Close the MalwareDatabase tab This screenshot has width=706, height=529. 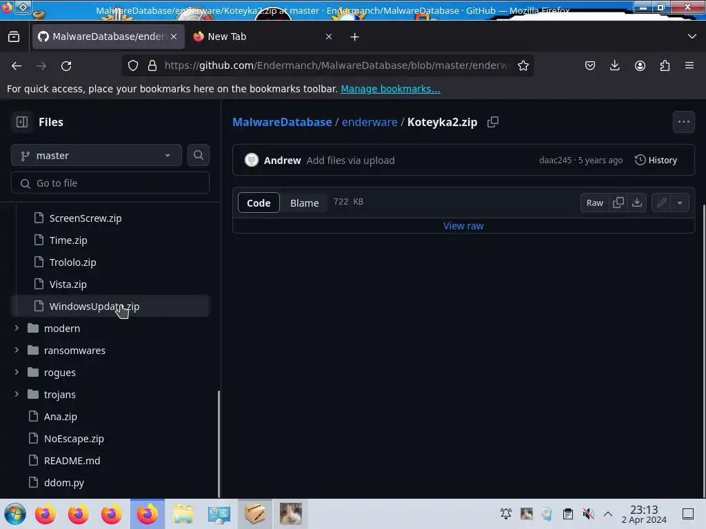[174, 37]
